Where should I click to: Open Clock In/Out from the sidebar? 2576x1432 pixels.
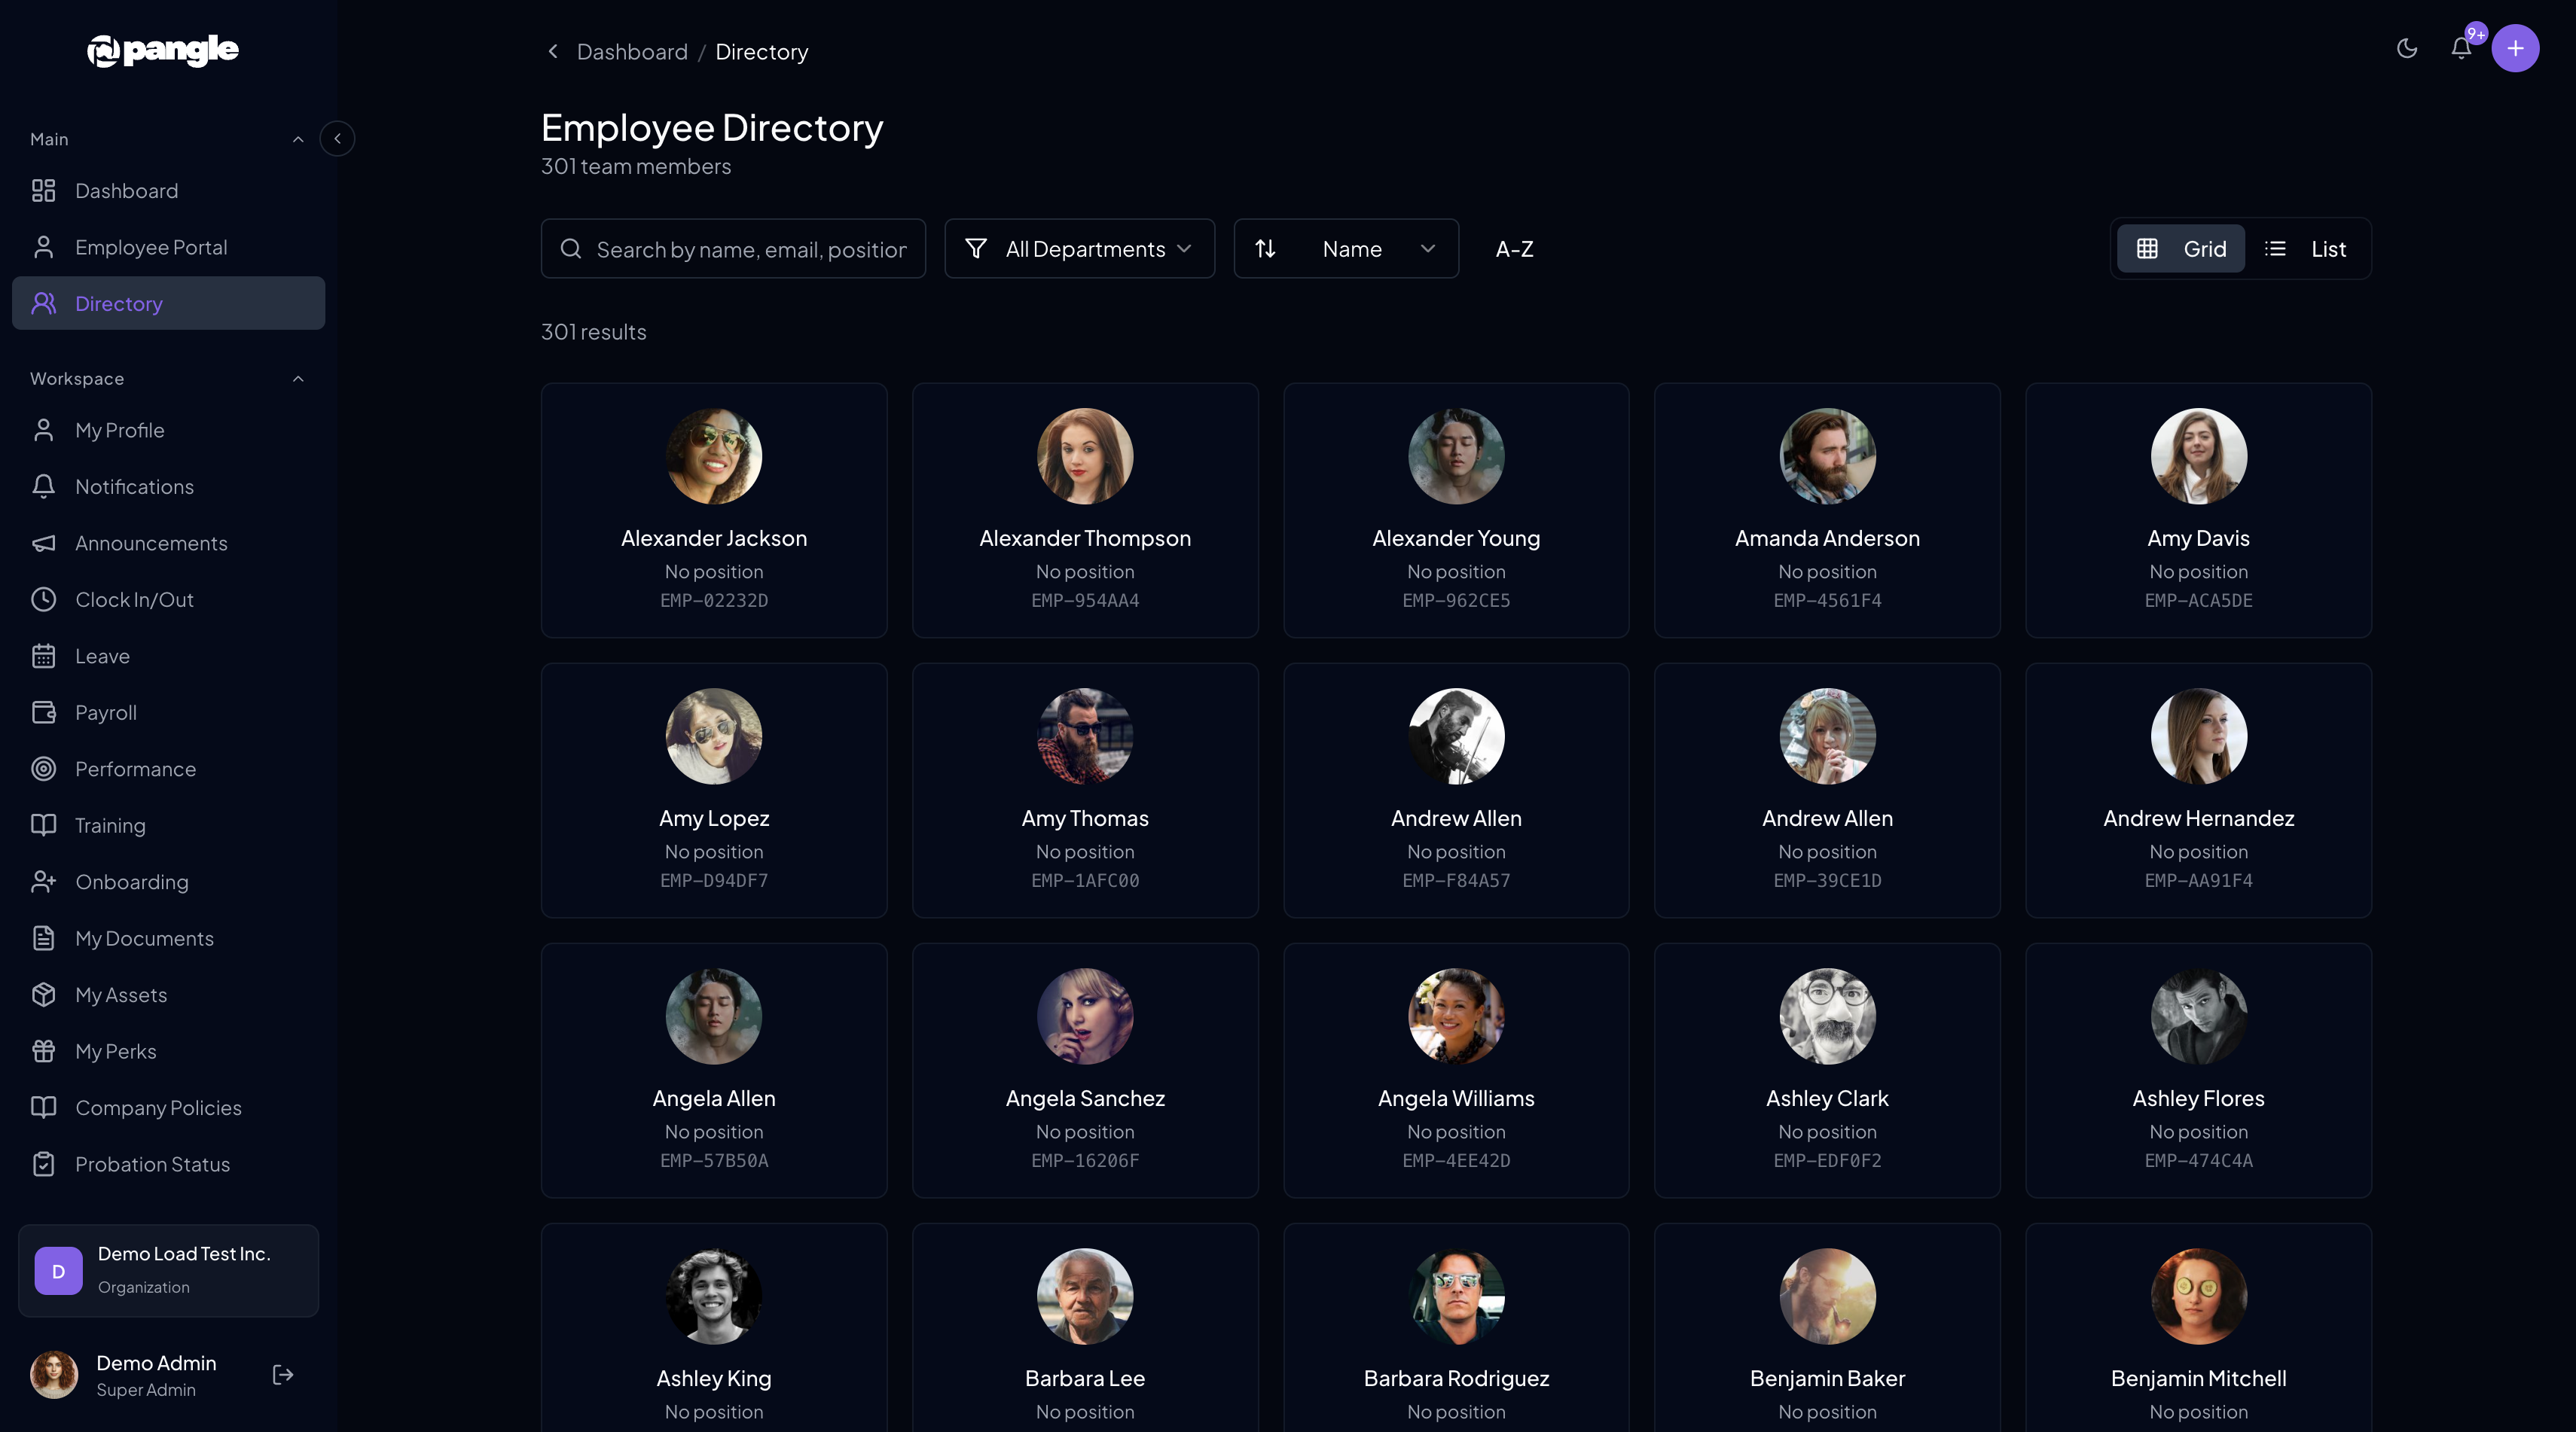point(135,599)
